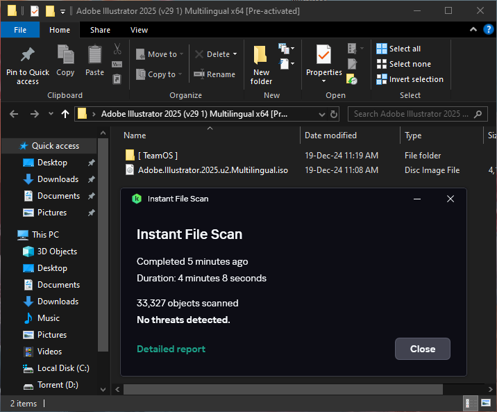Open the Move to dropdown
Screen dimensions: 497x412
160,54
